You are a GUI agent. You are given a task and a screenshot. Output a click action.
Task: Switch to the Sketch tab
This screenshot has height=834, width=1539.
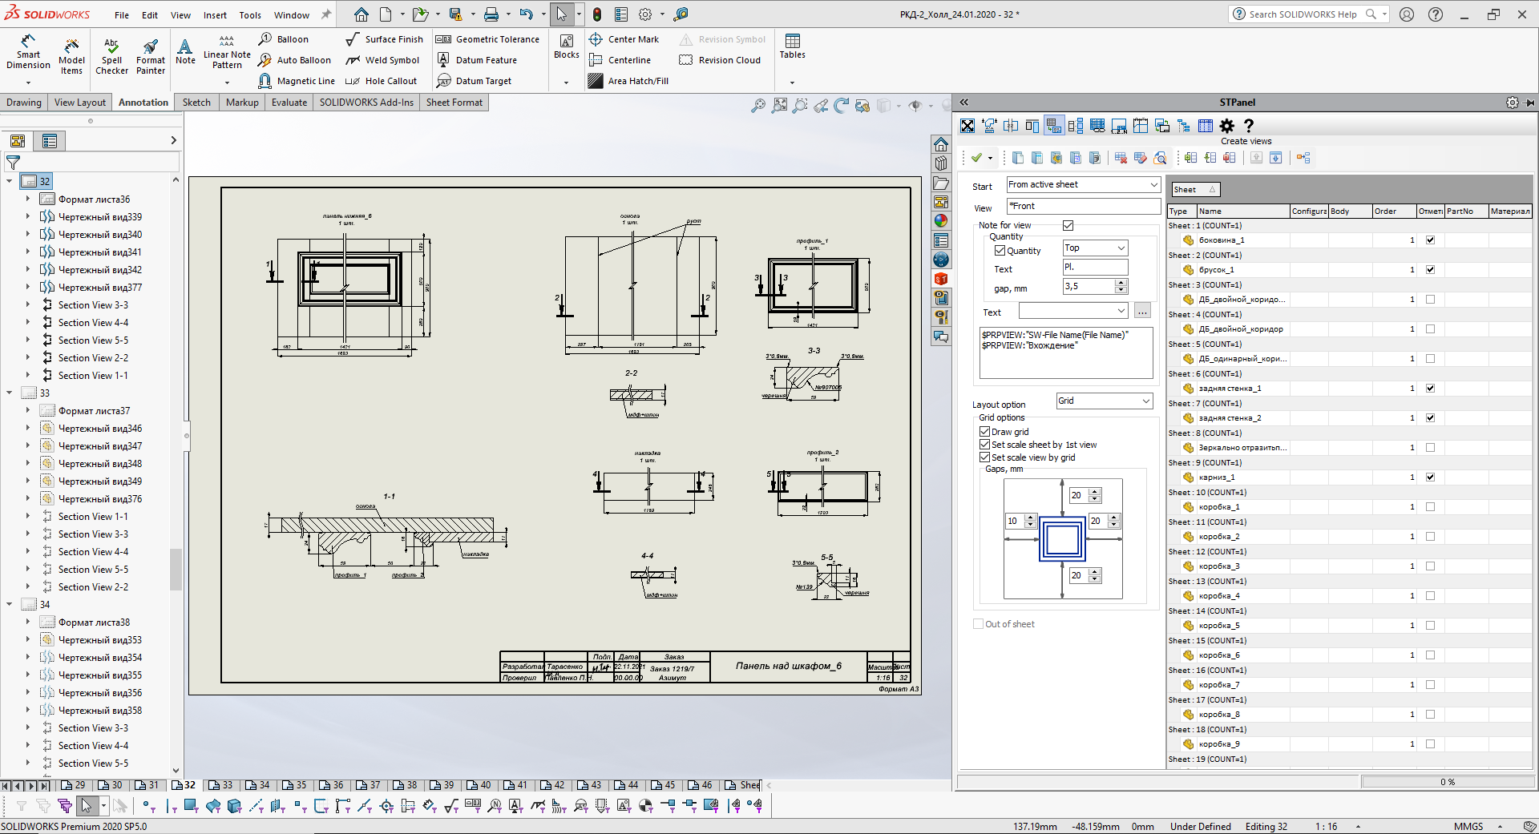tap(196, 103)
